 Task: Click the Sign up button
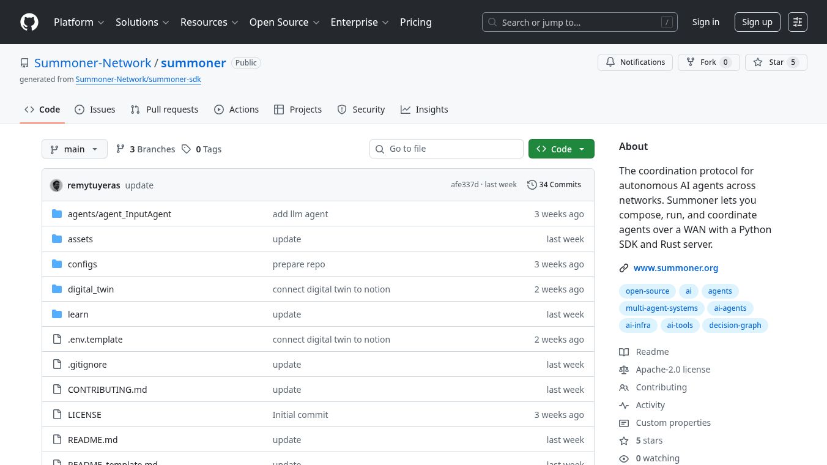[x=757, y=22]
